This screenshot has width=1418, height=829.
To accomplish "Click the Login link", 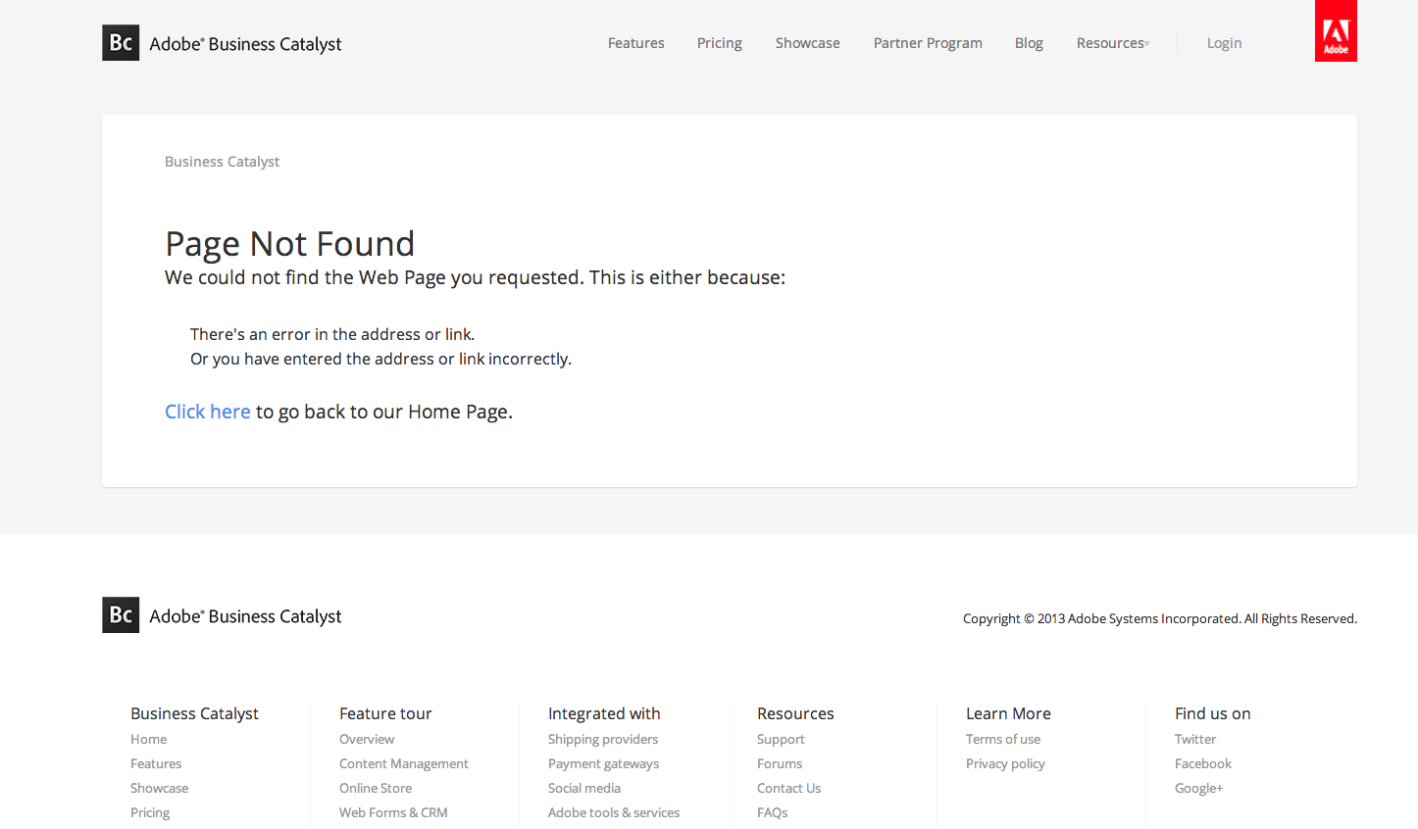I will 1224,43.
